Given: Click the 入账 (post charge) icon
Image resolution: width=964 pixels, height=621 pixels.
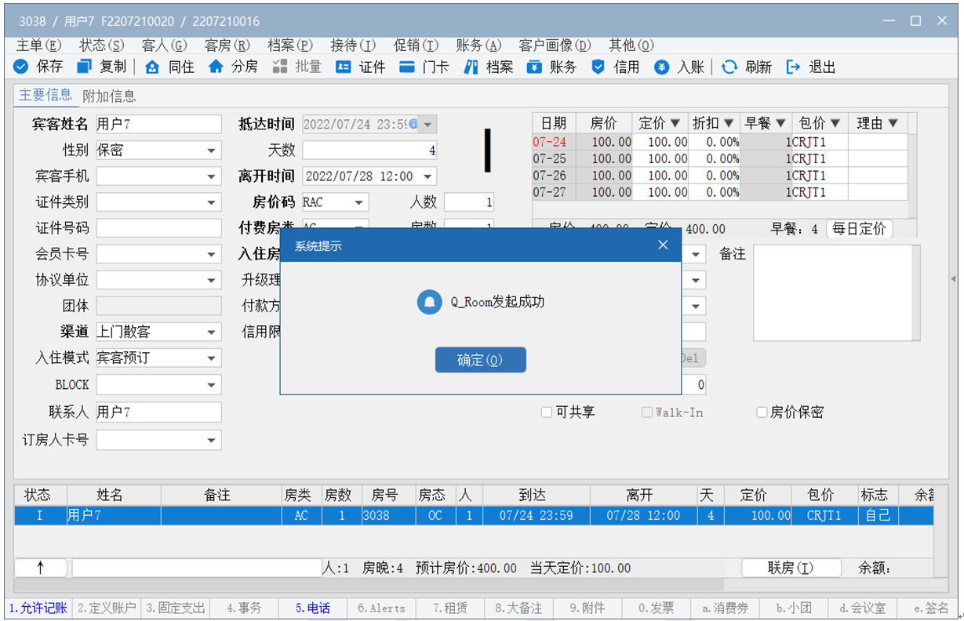Looking at the screenshot, I should tap(661, 67).
